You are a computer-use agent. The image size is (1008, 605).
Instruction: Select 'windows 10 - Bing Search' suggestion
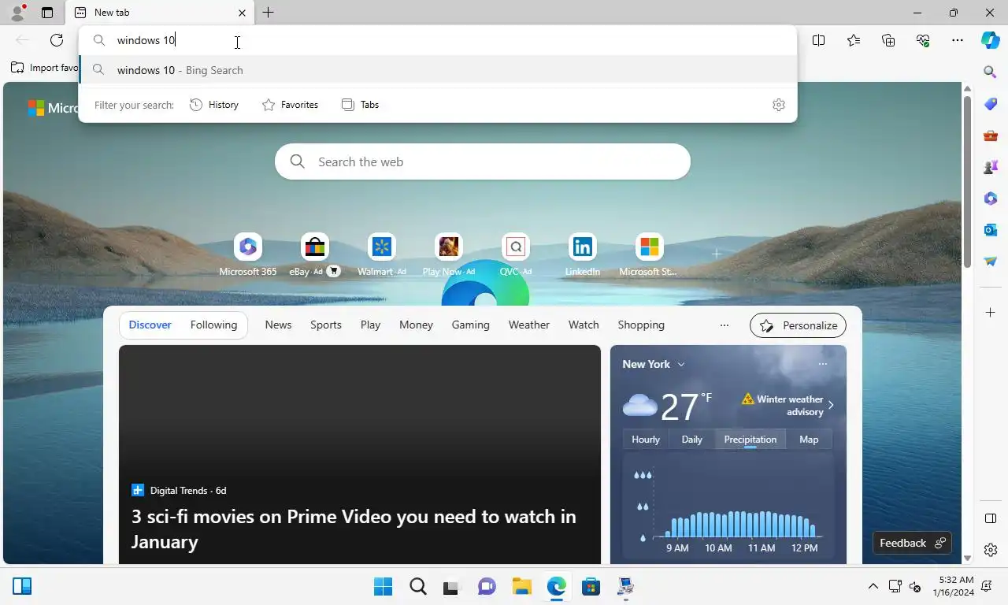(x=438, y=70)
